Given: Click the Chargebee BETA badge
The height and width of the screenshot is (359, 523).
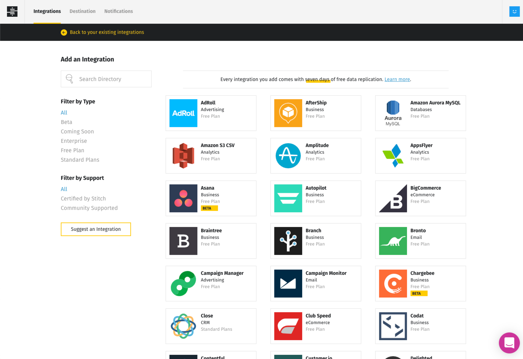Looking at the screenshot, I should [x=419, y=293].
